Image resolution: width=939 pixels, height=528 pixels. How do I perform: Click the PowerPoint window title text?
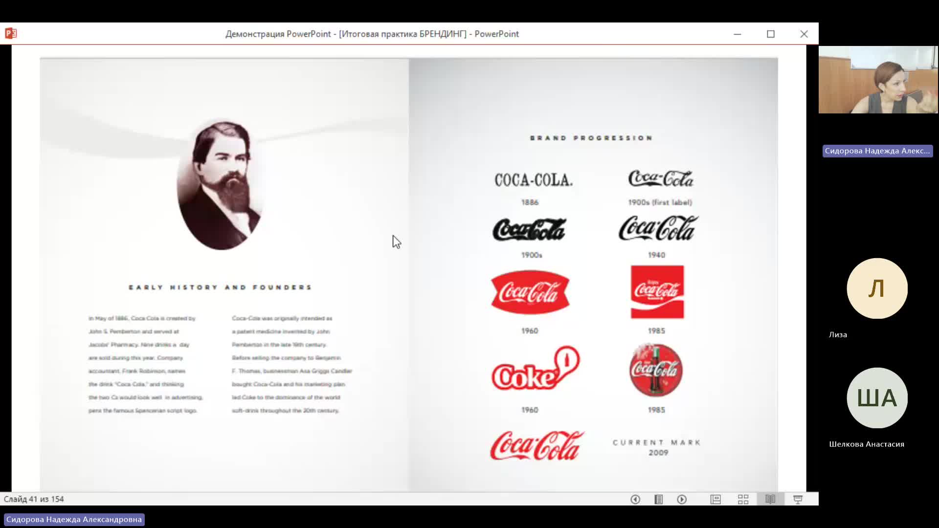pos(372,34)
